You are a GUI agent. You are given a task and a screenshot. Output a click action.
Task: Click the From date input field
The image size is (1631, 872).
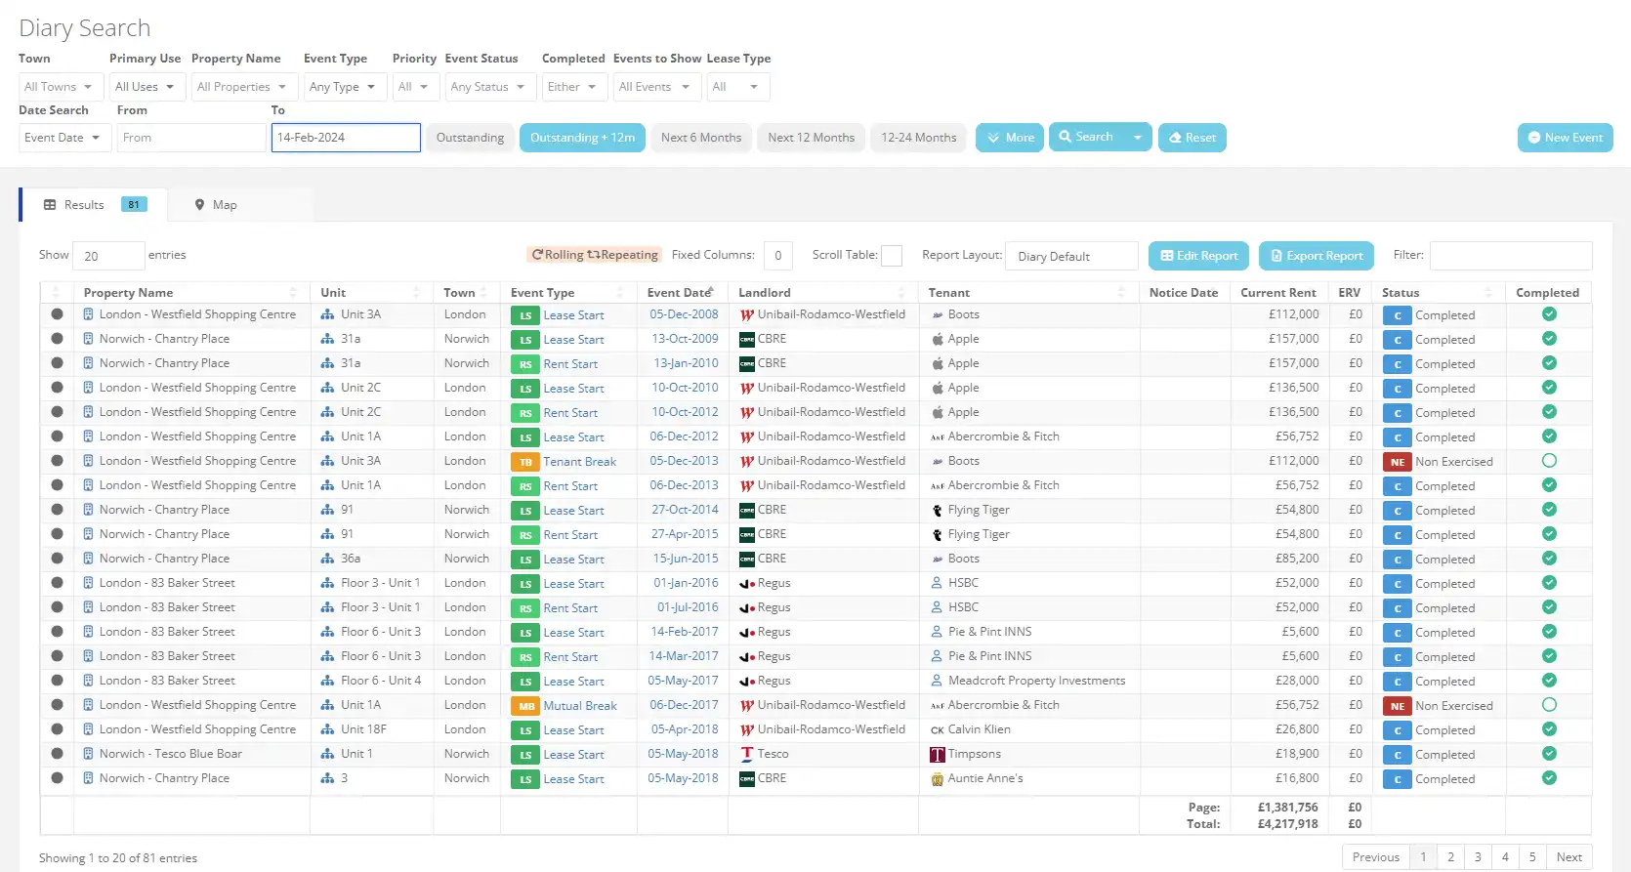tap(192, 138)
